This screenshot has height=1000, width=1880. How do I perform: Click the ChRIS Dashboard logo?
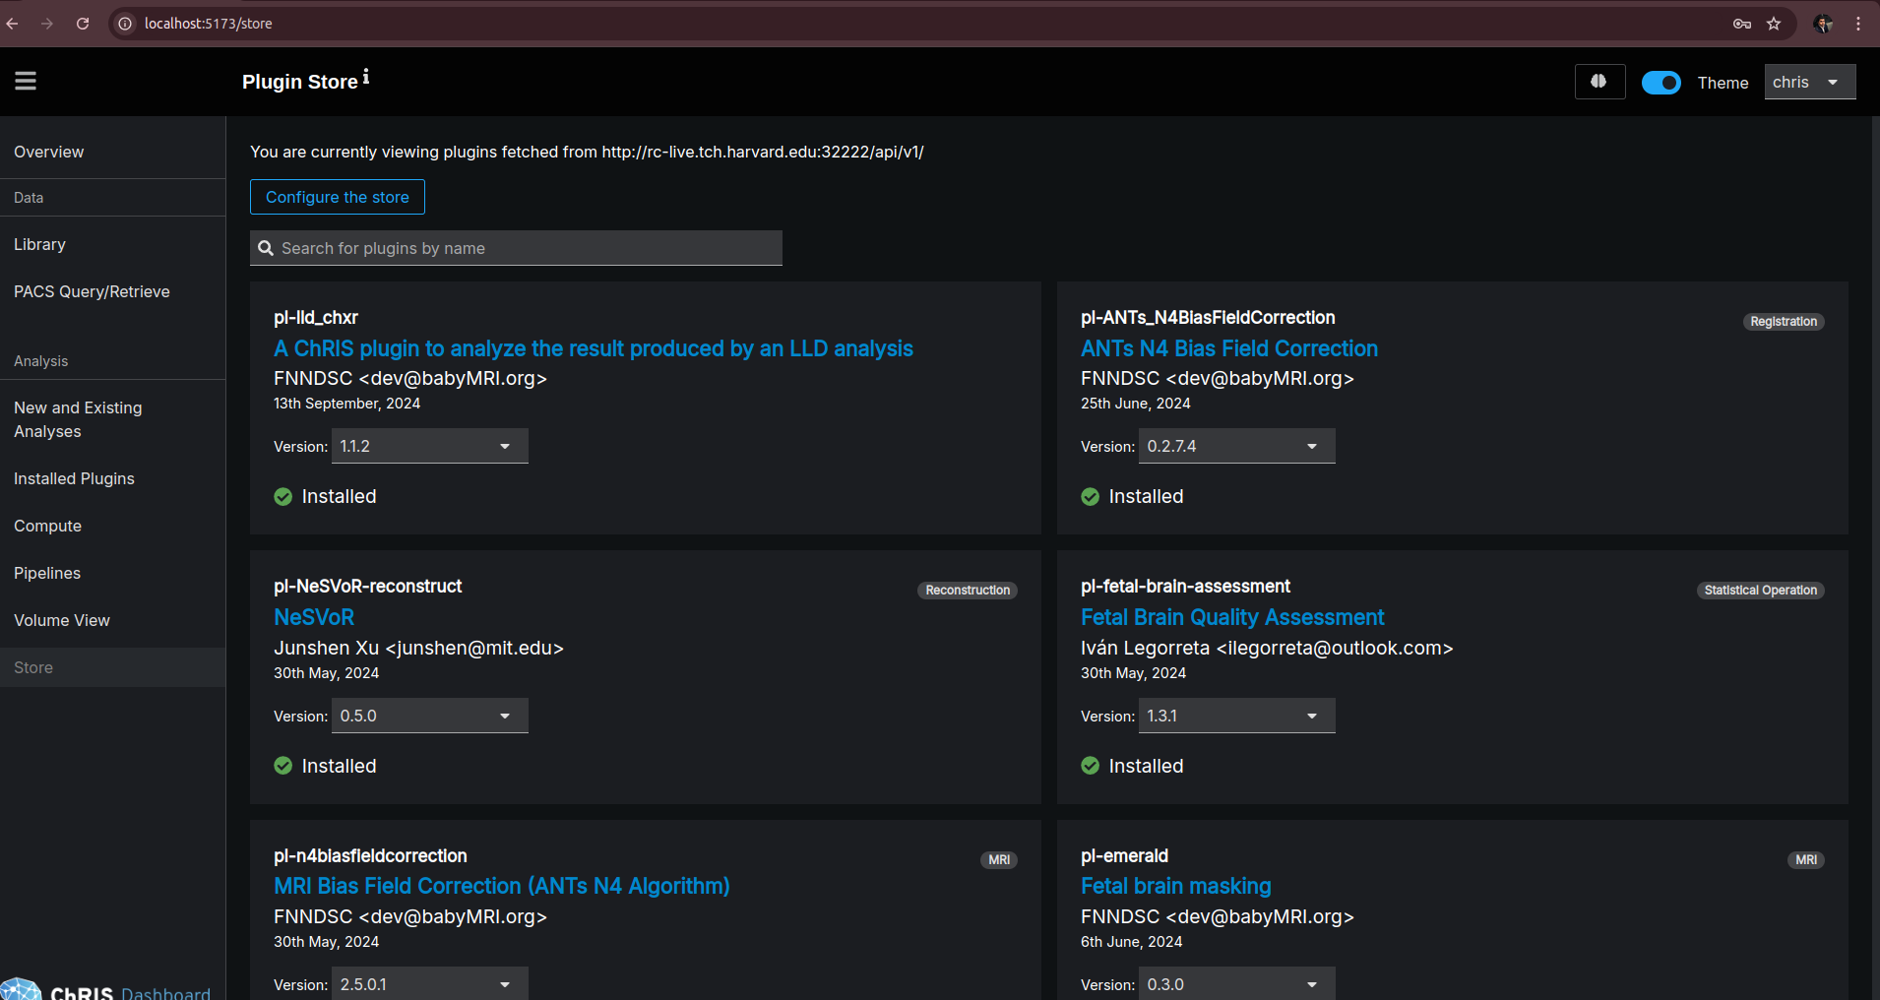click(x=105, y=989)
